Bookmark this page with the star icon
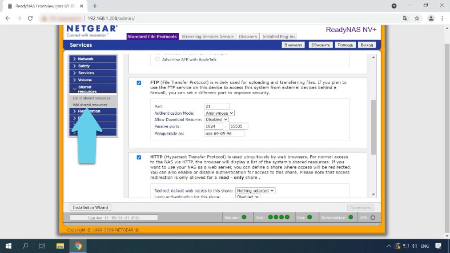 [417, 18]
